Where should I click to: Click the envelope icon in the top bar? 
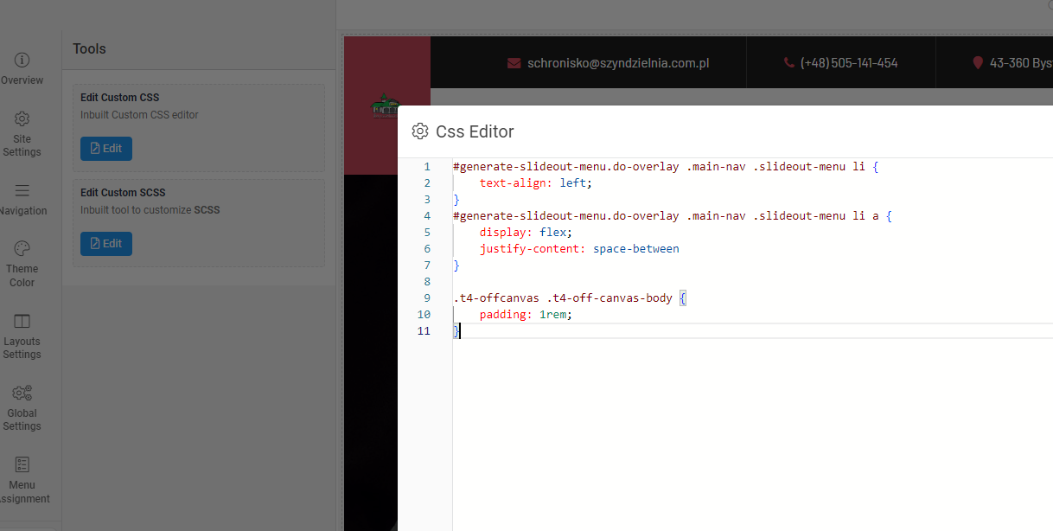point(514,63)
